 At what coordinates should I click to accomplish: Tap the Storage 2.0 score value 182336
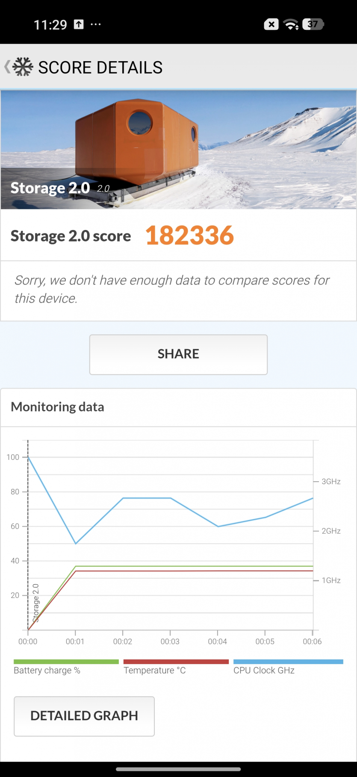[189, 235]
